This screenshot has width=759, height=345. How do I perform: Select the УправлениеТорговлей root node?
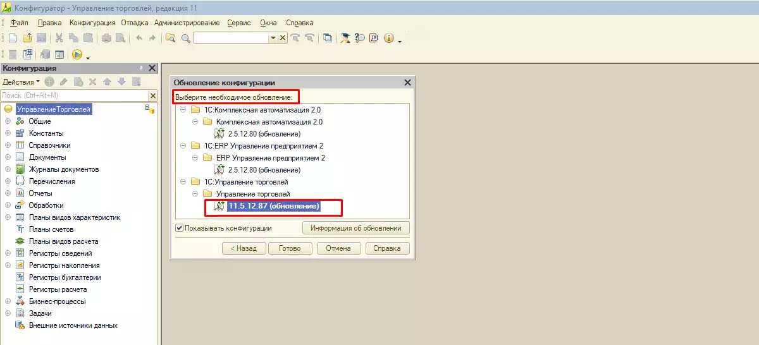point(54,109)
